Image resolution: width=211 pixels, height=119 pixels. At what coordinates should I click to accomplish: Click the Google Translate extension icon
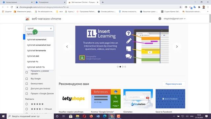coord(195,7)
